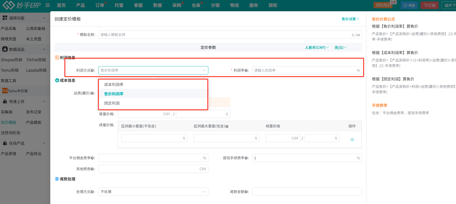The height and width of the screenshot is (204, 456).
Task: Choose 固定利润 option in the list
Action: coord(112,103)
